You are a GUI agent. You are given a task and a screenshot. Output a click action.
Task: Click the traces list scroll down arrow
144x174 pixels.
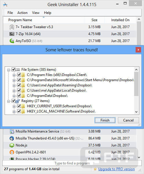136,112
